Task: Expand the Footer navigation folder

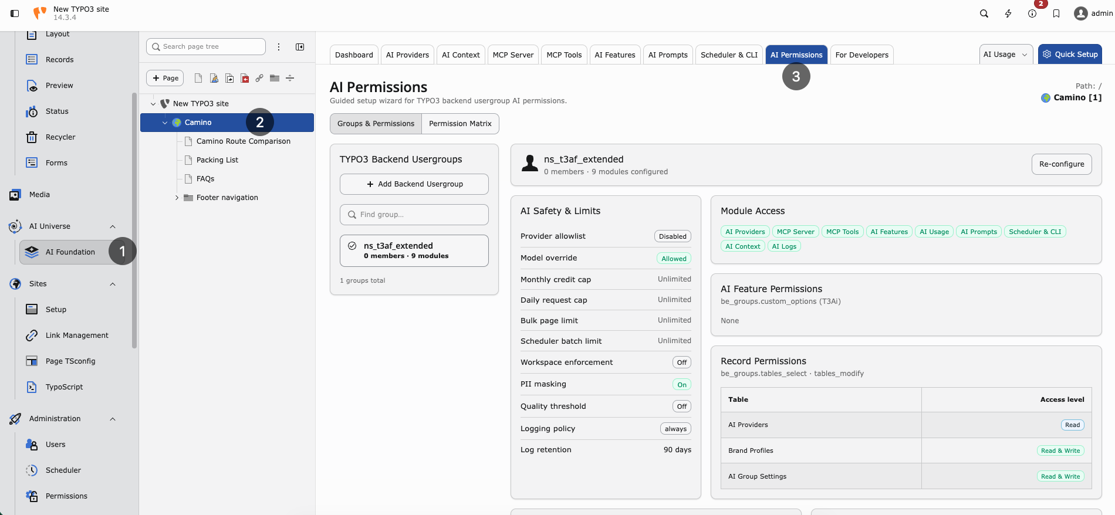Action: (177, 198)
